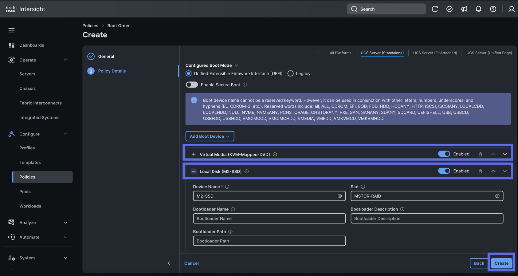
Task: Click the Bootloader Path field
Action: point(269,241)
